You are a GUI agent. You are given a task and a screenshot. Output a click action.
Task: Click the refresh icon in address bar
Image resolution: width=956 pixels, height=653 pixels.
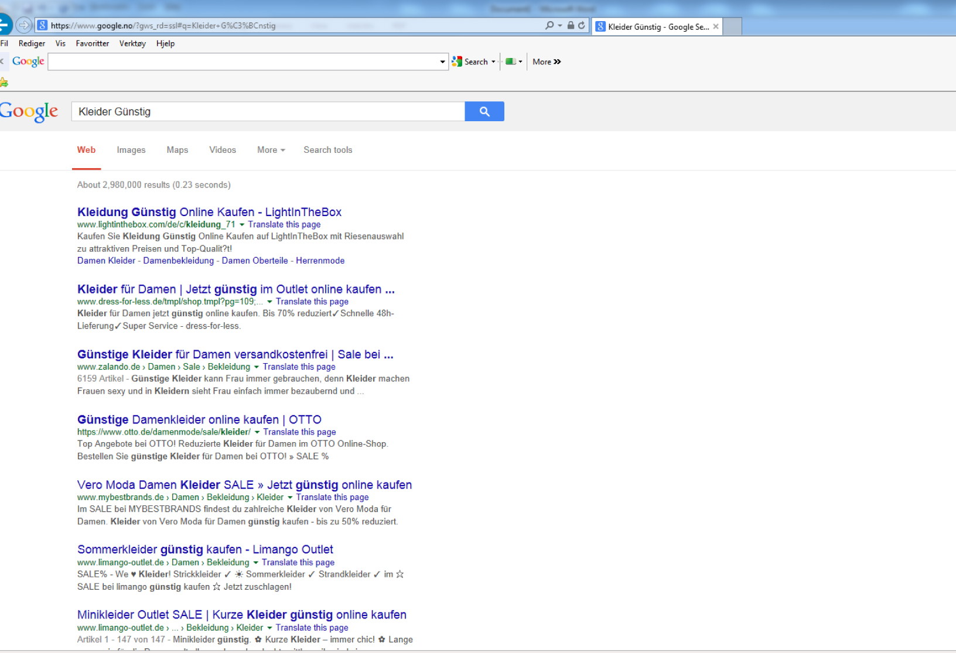pyautogui.click(x=581, y=25)
